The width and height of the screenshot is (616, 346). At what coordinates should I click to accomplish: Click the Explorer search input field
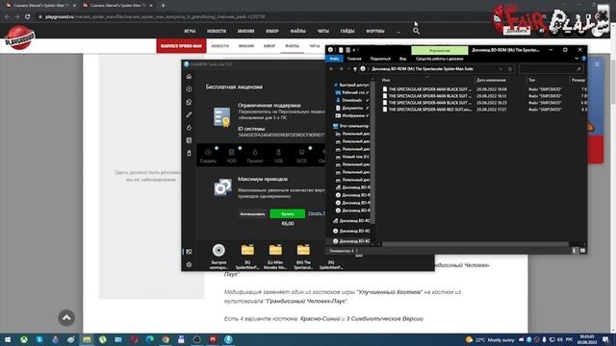tap(551, 69)
